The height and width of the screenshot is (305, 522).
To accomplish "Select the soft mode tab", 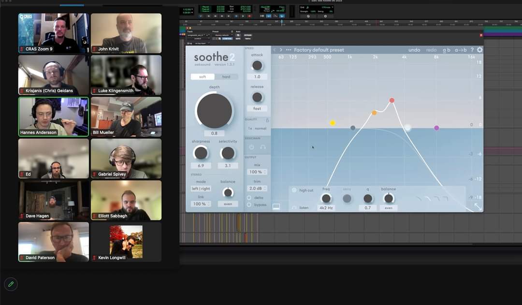I will click(203, 77).
